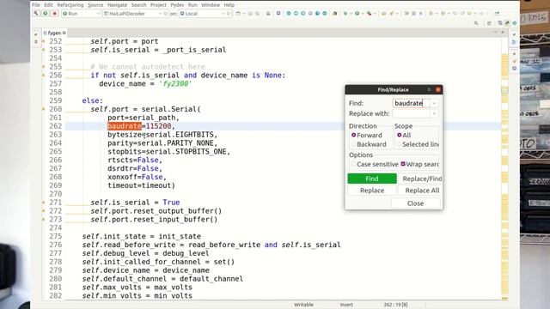Open the File menu
550x309 pixels.
click(x=36, y=5)
